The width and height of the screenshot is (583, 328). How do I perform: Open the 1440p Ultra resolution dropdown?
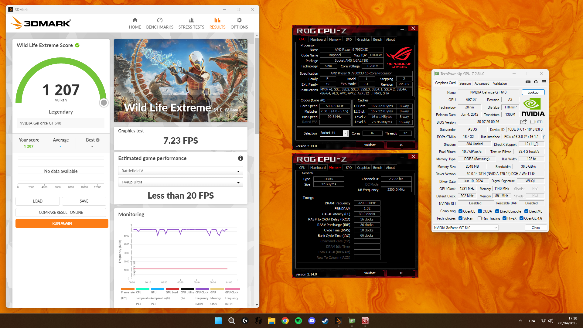(180, 182)
